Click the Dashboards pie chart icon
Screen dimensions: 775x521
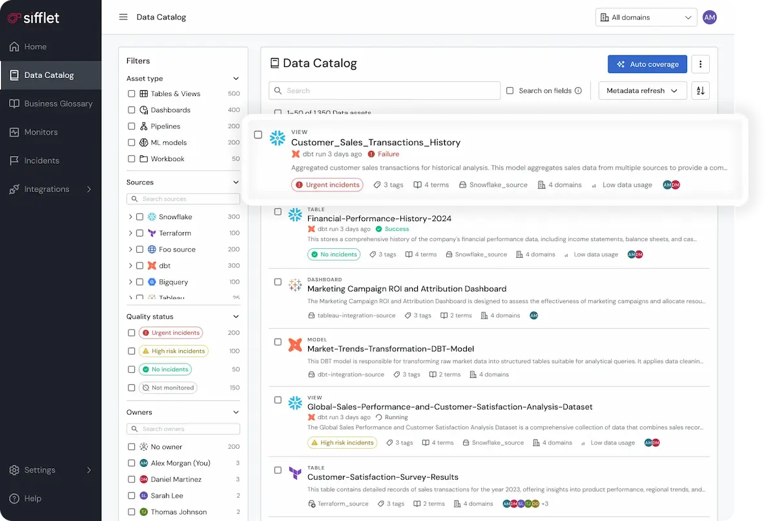[x=144, y=110]
